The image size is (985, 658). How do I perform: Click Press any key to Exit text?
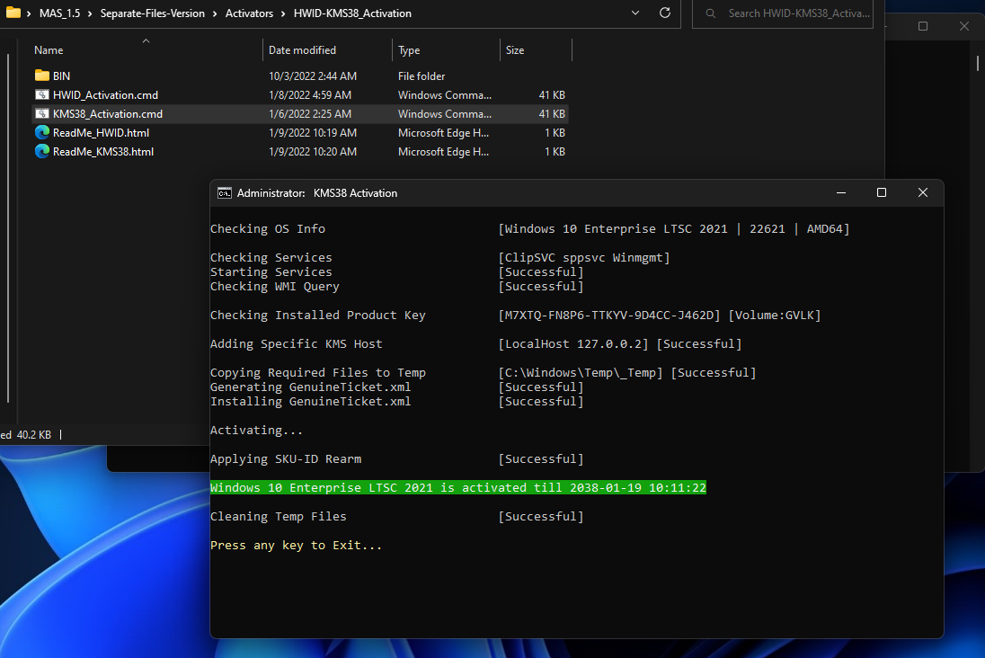(x=296, y=546)
